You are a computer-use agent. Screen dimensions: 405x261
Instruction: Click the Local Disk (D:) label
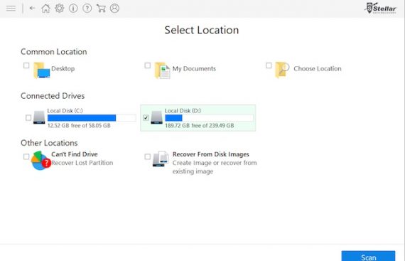[183, 111]
